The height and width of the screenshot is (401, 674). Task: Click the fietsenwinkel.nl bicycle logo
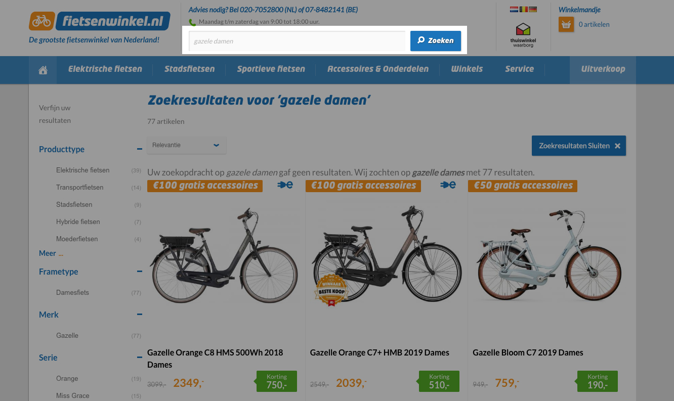100,21
